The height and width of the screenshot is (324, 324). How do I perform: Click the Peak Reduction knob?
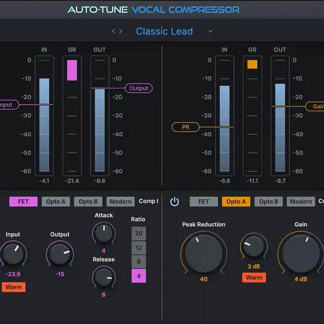click(203, 253)
